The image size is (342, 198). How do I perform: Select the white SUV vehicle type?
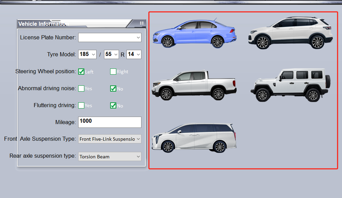290,33
